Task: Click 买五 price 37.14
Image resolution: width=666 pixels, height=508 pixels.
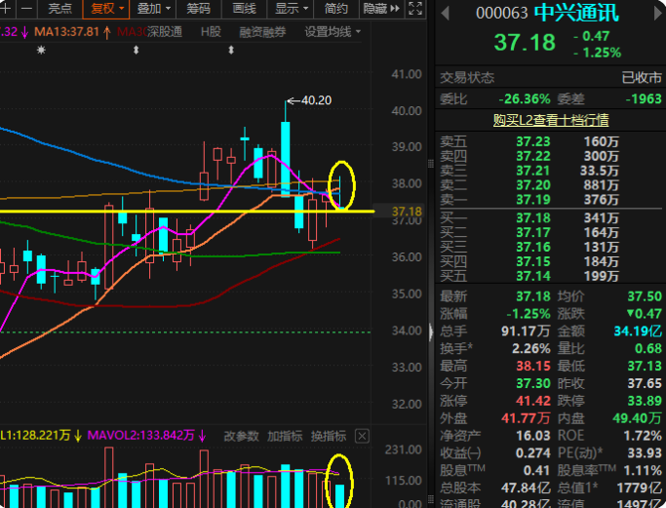Action: [533, 276]
